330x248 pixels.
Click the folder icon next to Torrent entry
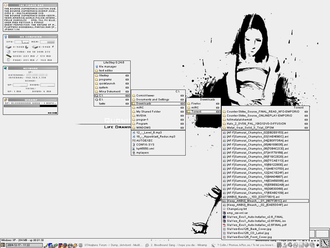point(189,112)
